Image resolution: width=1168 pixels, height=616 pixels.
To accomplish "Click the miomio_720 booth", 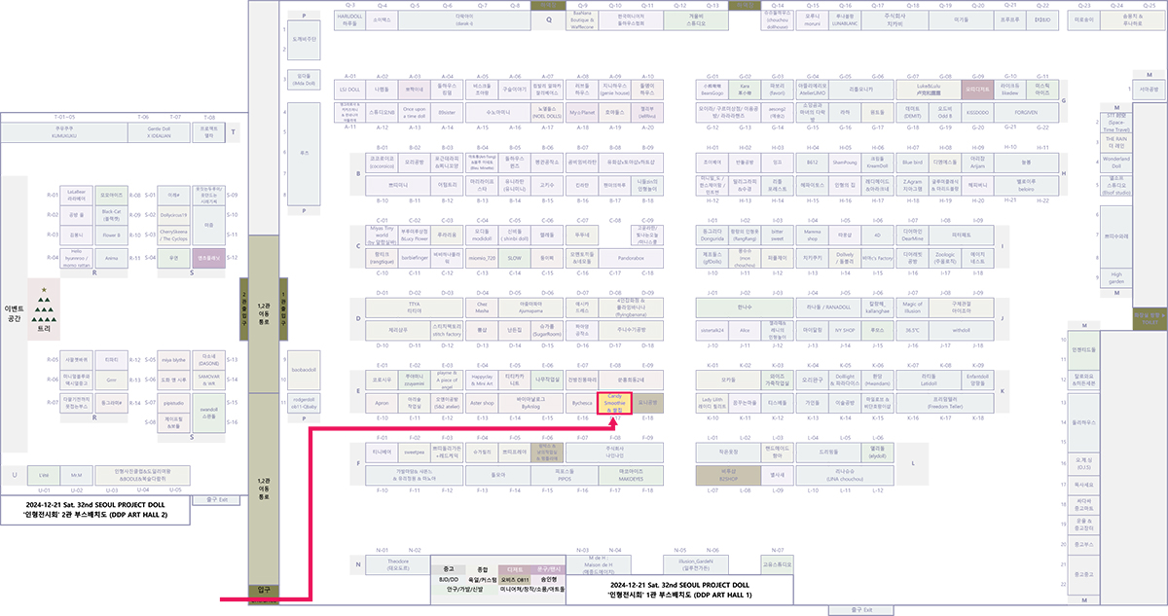I will click(483, 259).
